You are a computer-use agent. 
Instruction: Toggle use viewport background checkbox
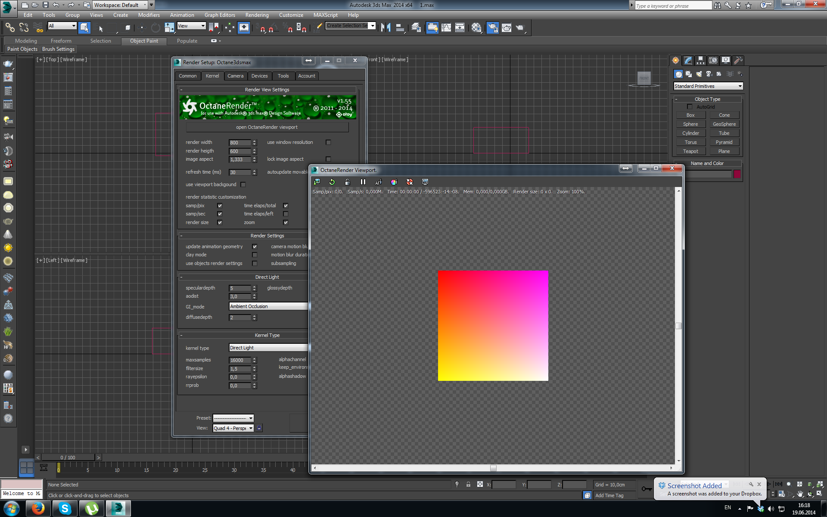(243, 184)
